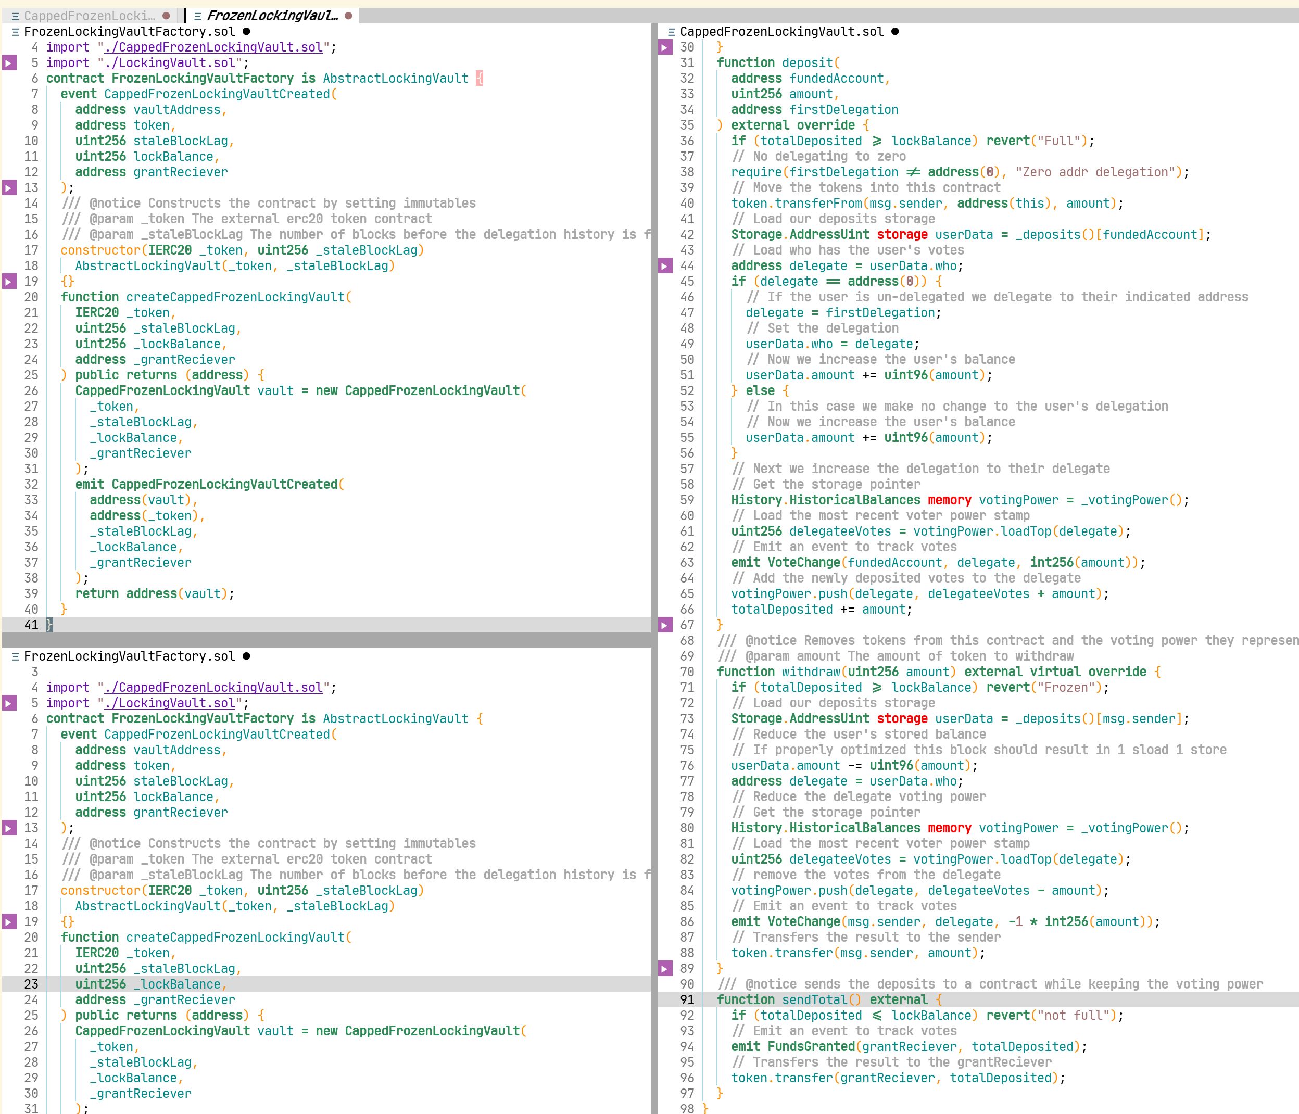
Task: Click the CappedFrozenLockingVault.sol pane title
Action: 782,31
